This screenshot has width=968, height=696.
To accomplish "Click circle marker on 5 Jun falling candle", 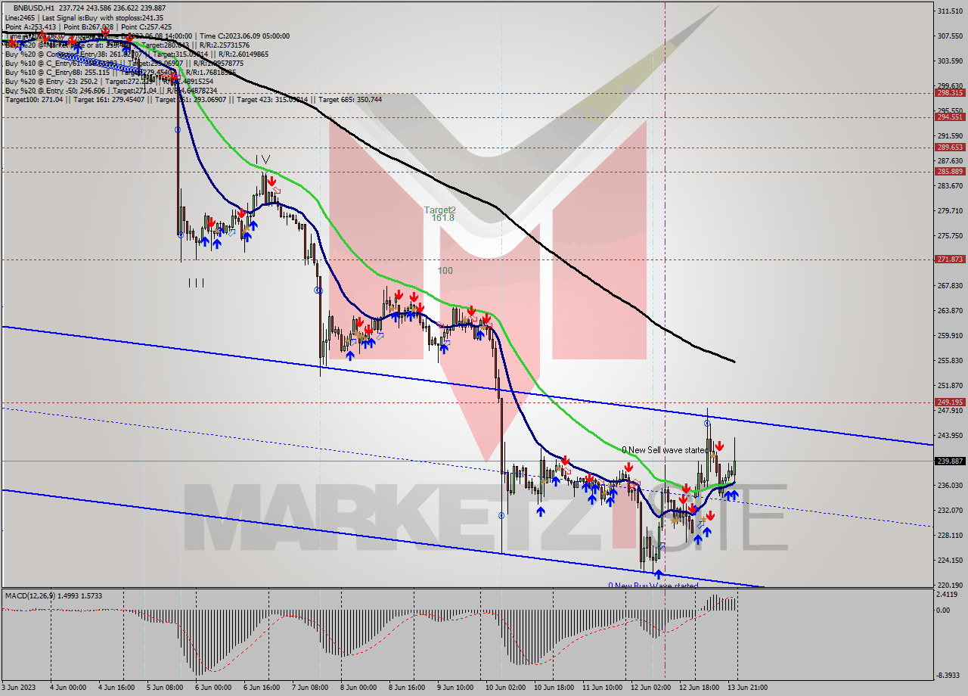I will point(178,129).
